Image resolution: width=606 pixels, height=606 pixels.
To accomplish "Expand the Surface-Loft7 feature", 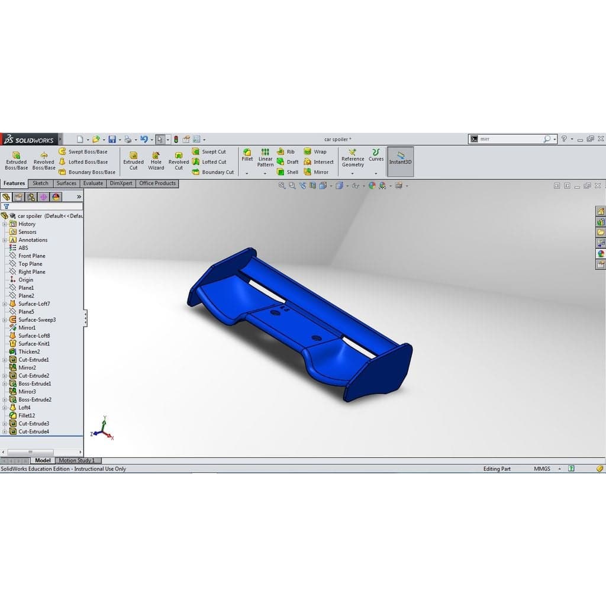I will point(5,304).
